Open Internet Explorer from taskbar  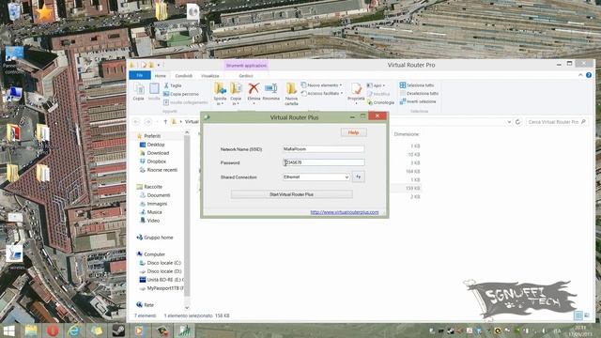coord(74,330)
